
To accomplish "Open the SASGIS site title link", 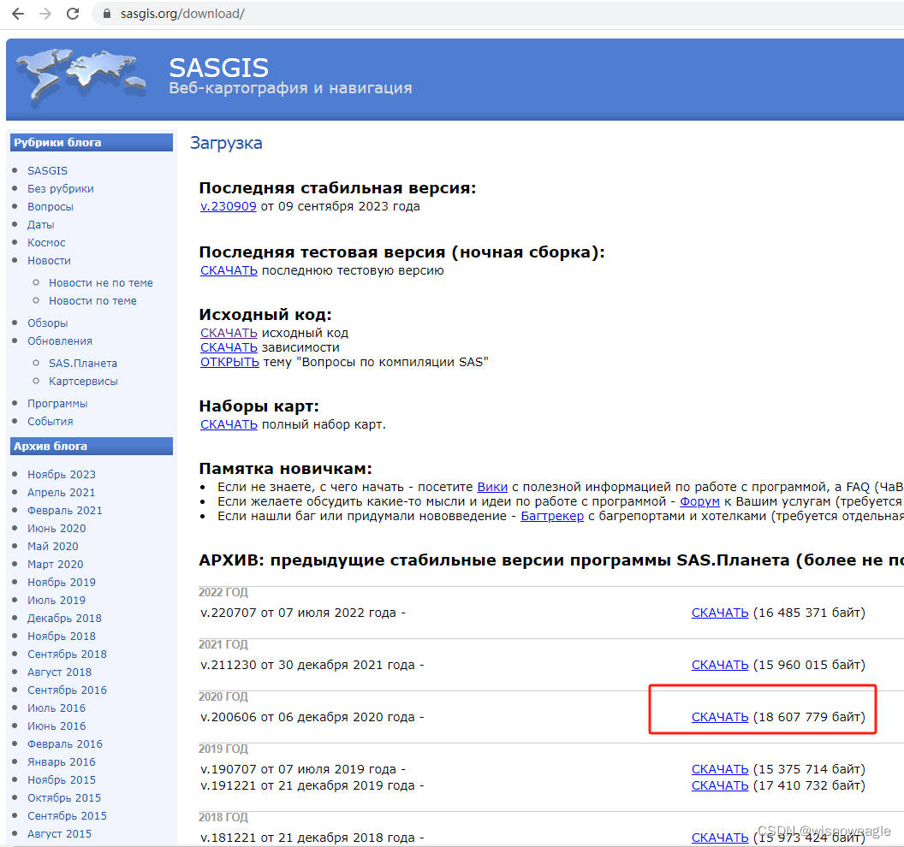I will coord(218,68).
